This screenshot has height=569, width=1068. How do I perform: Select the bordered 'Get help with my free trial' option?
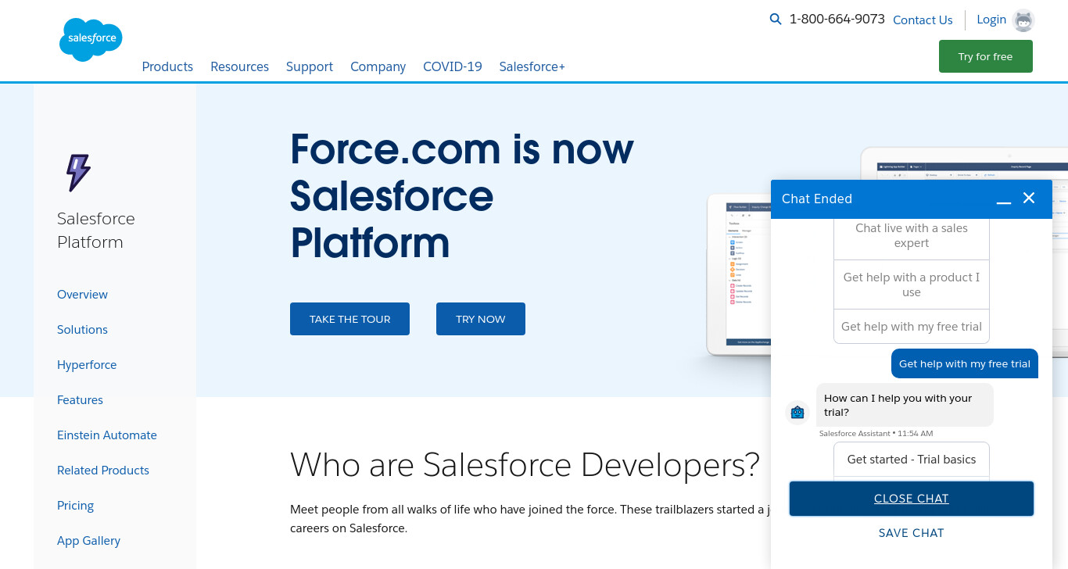912,327
